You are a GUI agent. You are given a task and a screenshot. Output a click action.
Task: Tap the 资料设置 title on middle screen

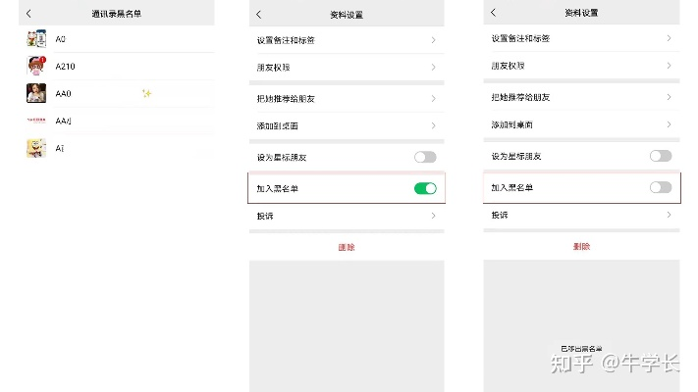pos(347,15)
